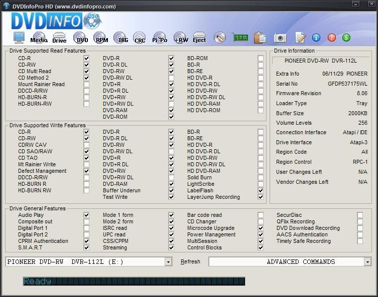This screenshot has width=378, height=297.
Task: Toggle DVD-RW DL read checkbox
Action: pos(171,78)
